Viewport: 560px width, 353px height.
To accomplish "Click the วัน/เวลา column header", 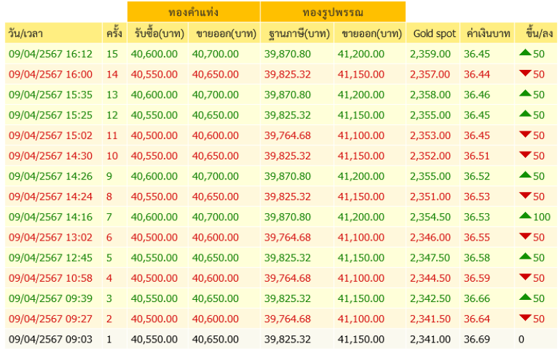I will (54, 33).
